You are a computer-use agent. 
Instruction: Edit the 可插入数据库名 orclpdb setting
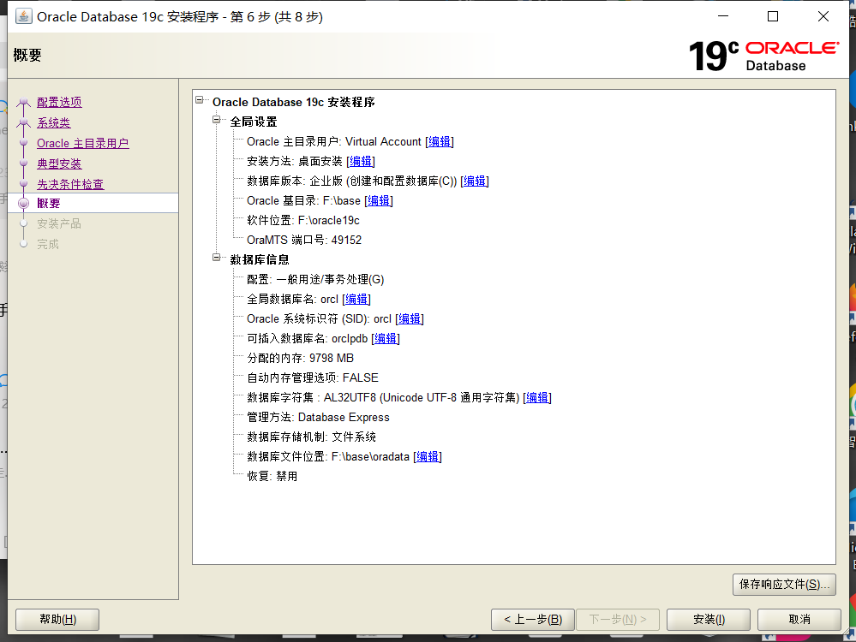(x=386, y=339)
